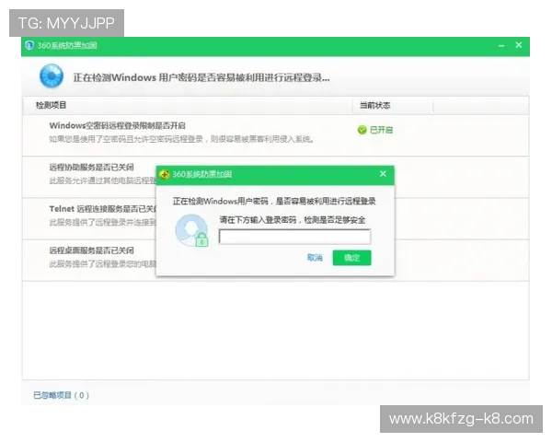Click the 取消 link in dialog
The image size is (552, 442).
(x=315, y=258)
